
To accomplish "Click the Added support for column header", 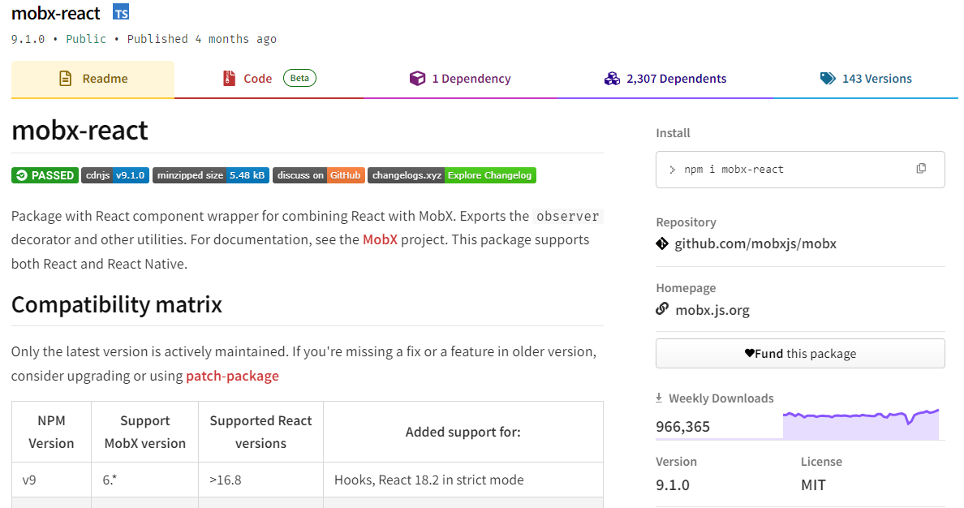I will point(463,432).
